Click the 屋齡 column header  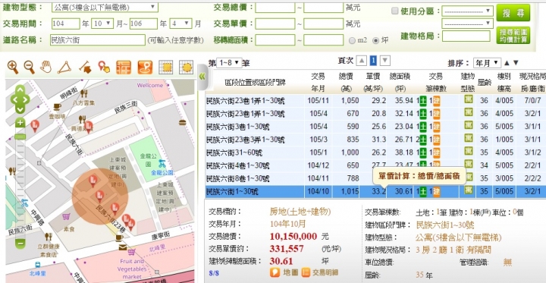(x=485, y=82)
